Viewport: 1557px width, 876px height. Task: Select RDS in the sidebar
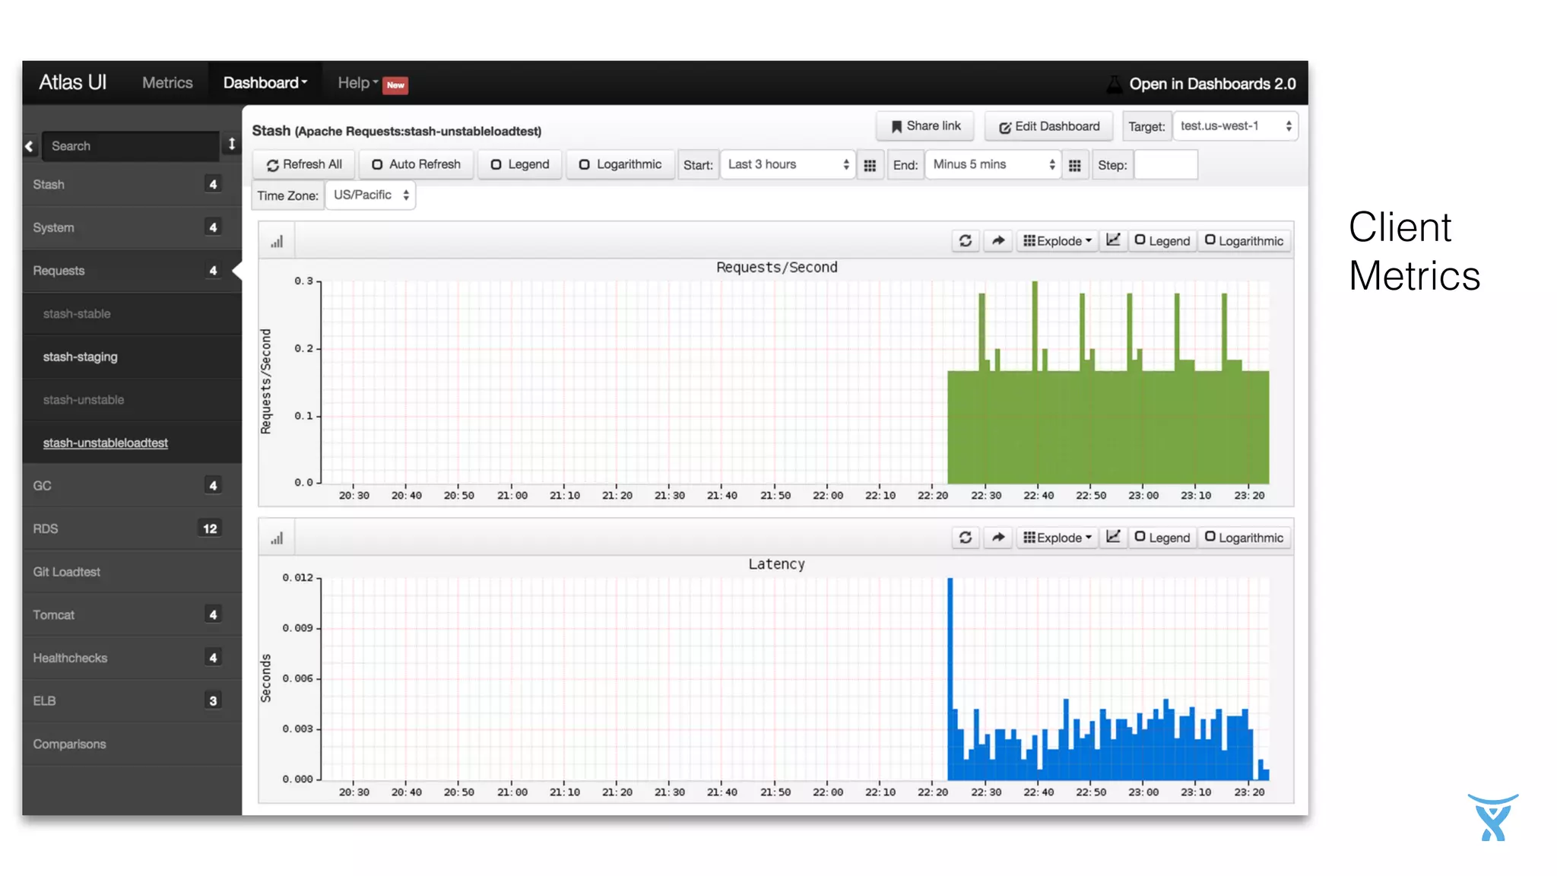(132, 528)
